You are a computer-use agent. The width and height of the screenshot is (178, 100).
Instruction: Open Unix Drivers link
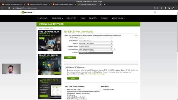[71, 95]
